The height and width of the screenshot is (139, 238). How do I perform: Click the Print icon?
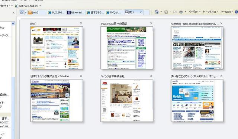pos(181,12)
